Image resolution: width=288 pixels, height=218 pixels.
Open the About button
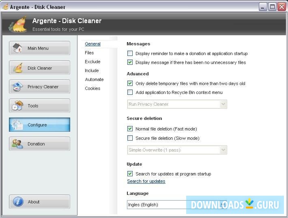pyautogui.click(x=39, y=202)
